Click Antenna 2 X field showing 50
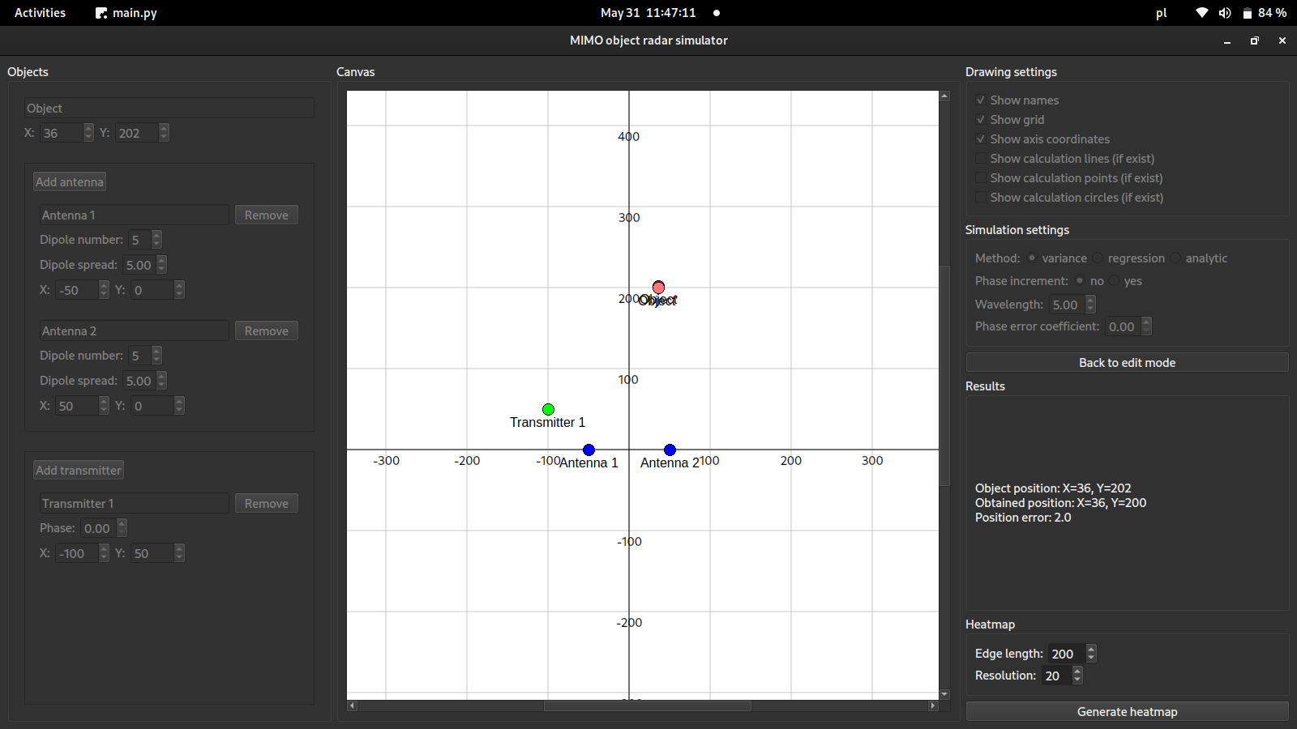The height and width of the screenshot is (729, 1297). [77, 405]
